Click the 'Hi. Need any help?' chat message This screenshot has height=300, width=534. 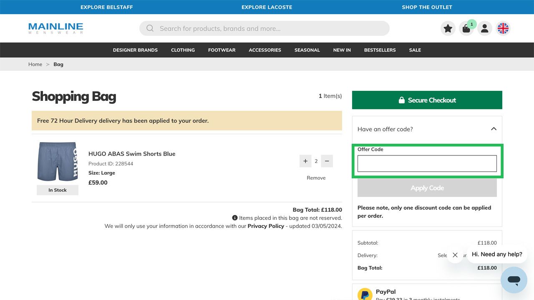pyautogui.click(x=497, y=254)
